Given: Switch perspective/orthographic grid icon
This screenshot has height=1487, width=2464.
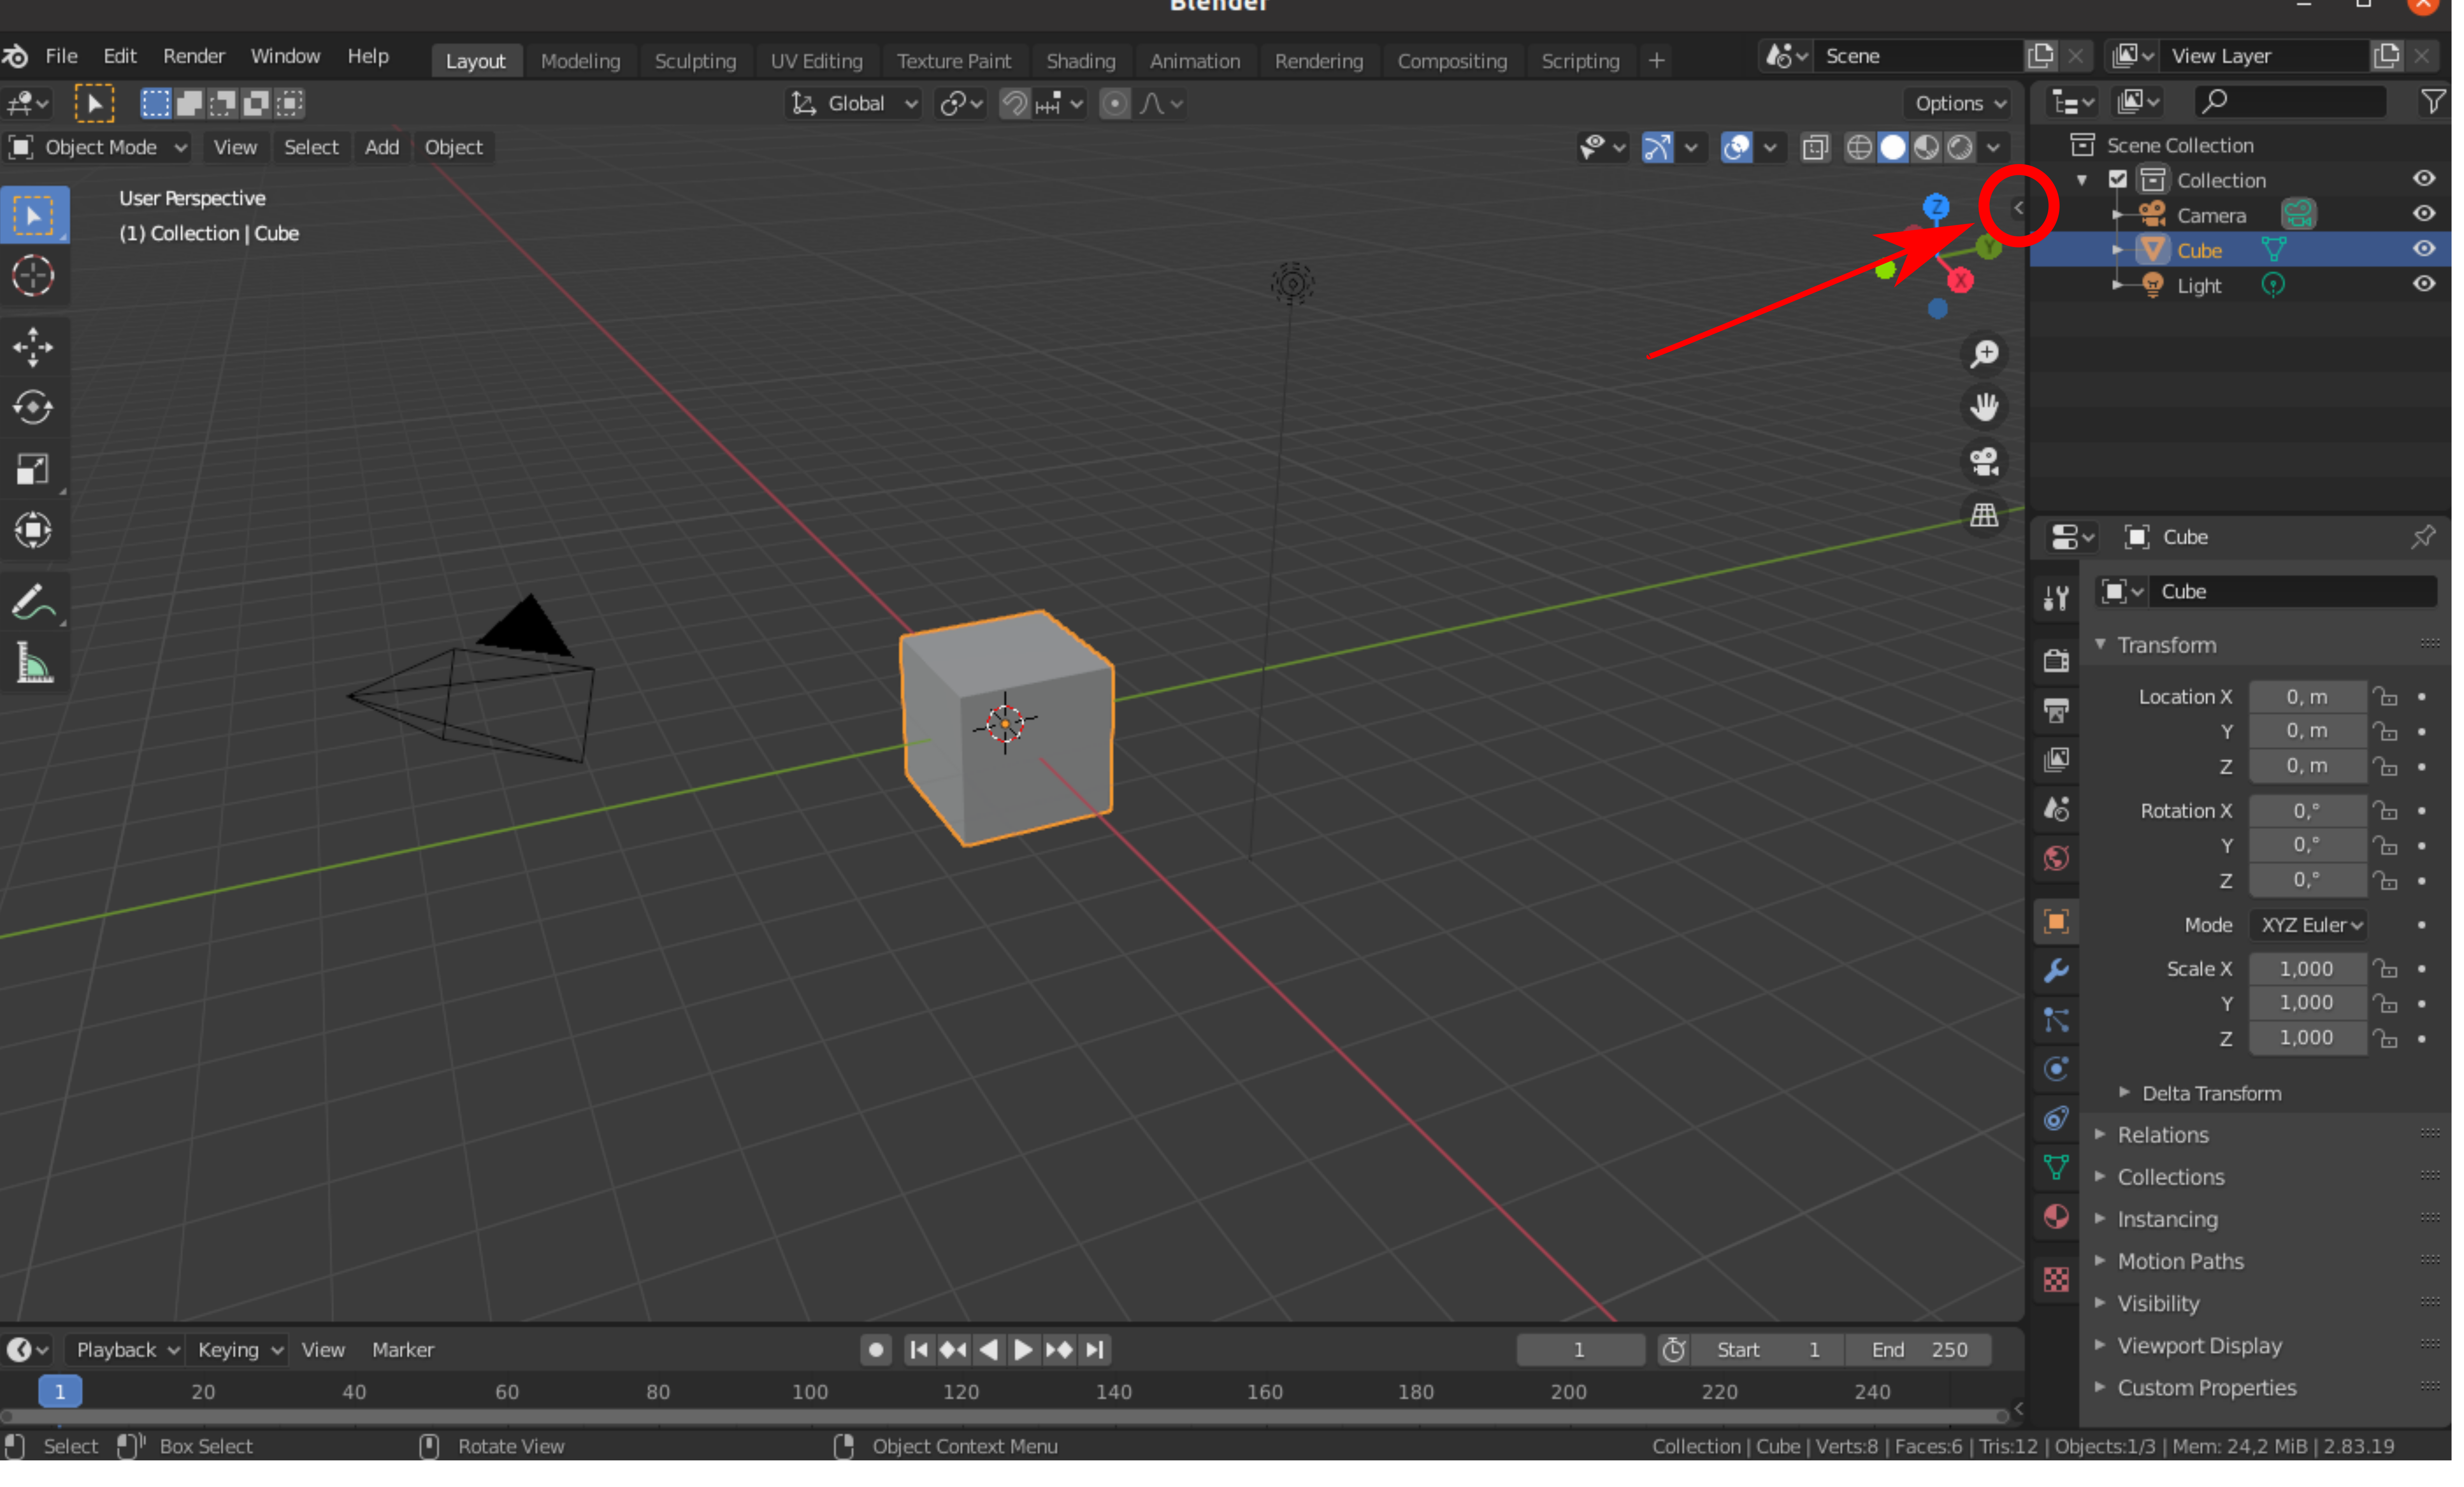Looking at the screenshot, I should pyautogui.click(x=1984, y=516).
